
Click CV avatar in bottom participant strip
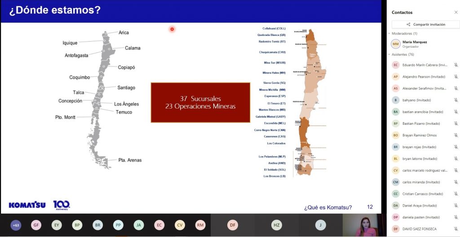pyautogui.click(x=180, y=225)
